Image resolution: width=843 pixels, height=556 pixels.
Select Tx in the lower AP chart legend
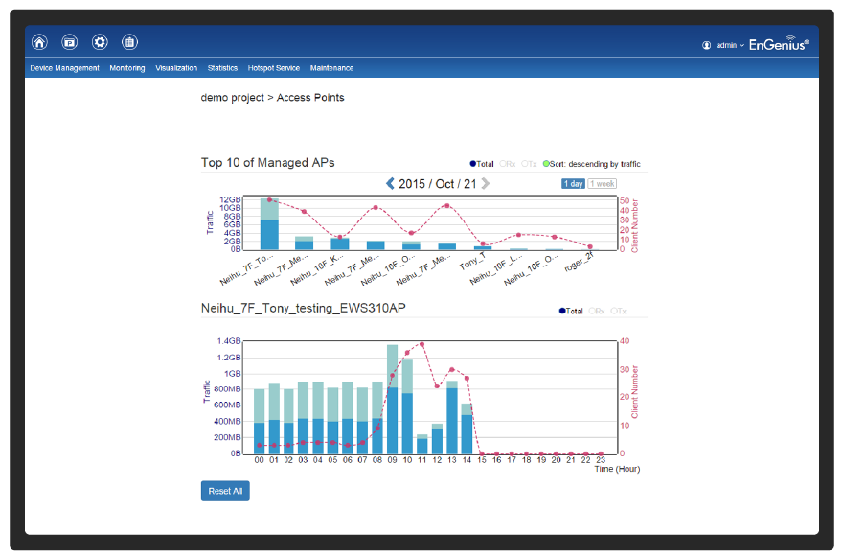tap(620, 311)
